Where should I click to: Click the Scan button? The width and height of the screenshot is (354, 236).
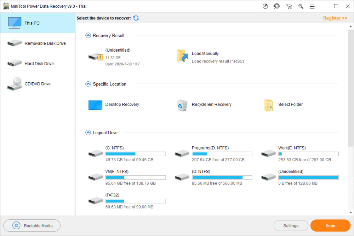click(x=330, y=226)
